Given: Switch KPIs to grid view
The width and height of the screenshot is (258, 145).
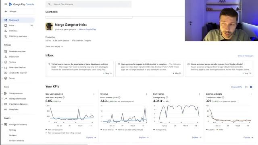Looking at the screenshot, I should pos(251,87).
